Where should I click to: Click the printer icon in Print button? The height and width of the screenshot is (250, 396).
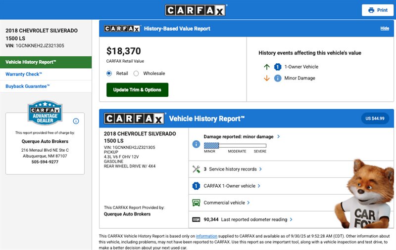coord(371,10)
